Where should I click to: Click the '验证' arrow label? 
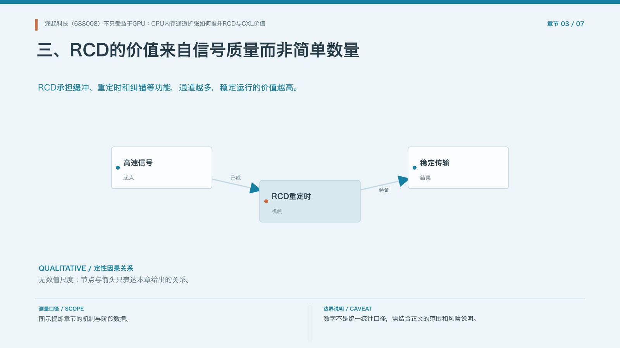(x=384, y=190)
